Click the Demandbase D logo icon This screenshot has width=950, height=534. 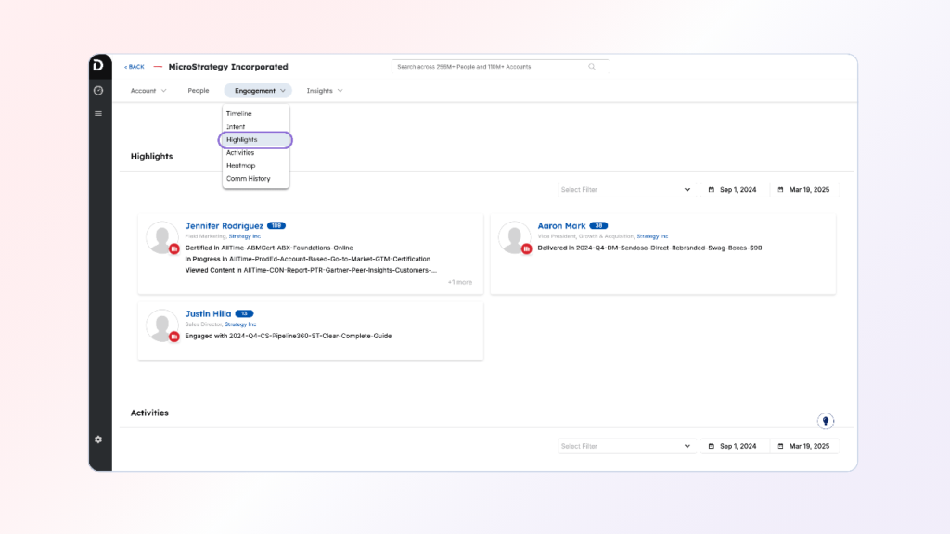98,66
